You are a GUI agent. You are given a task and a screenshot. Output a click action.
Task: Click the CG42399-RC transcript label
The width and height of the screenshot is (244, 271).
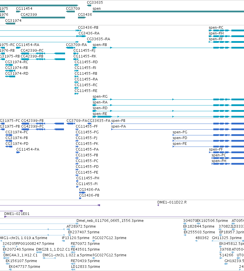pyautogui.click(x=32, y=51)
